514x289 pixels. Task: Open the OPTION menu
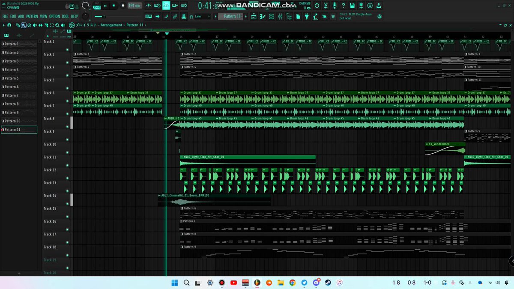[x=54, y=16]
